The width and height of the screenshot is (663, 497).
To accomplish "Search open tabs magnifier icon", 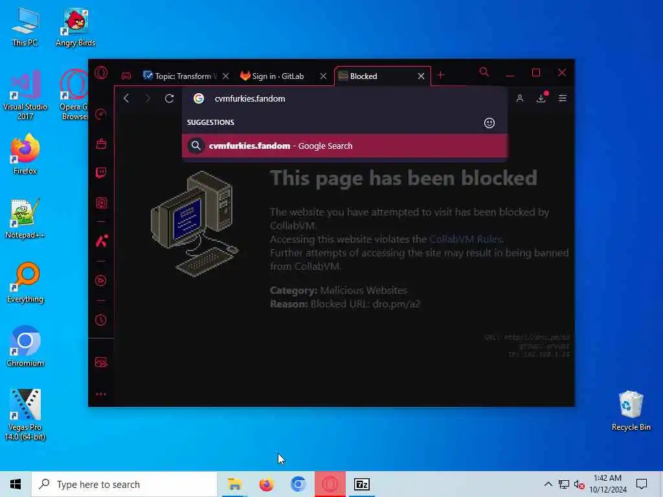I will click(484, 72).
